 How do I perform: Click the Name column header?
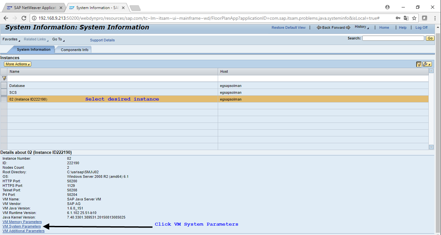coord(113,71)
